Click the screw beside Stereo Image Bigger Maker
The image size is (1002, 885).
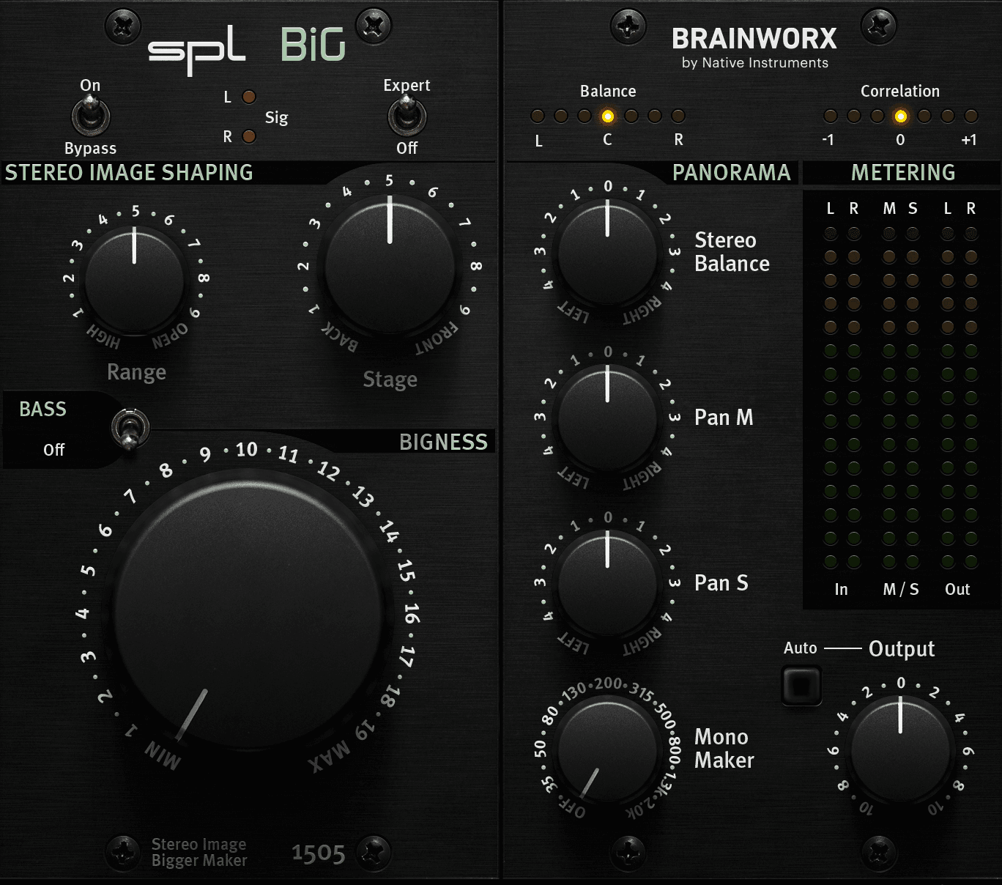pyautogui.click(x=123, y=853)
